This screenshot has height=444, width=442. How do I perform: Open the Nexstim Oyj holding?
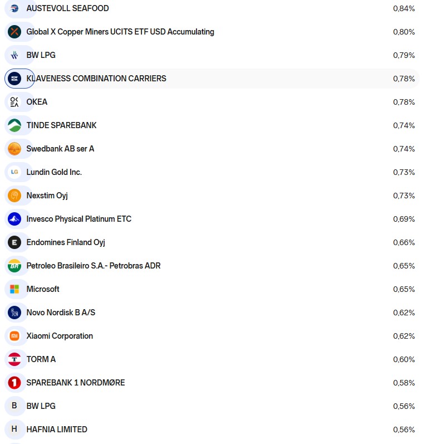click(x=47, y=196)
